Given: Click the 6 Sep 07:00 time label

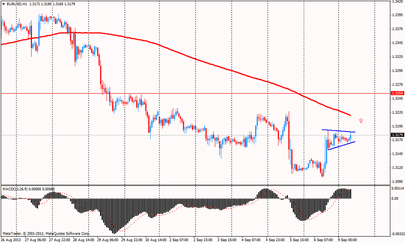Looking at the screenshot, I should [323, 240].
